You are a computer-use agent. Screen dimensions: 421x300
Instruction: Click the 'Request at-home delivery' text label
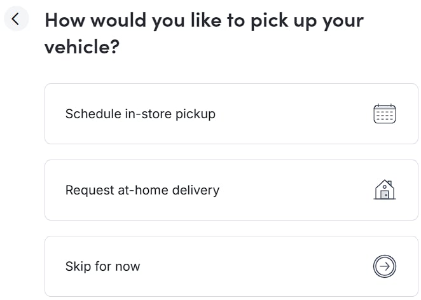pyautogui.click(x=142, y=190)
